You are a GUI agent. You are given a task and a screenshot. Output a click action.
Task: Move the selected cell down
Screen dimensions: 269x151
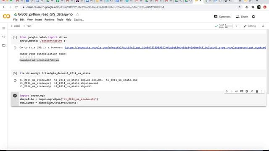point(232,91)
